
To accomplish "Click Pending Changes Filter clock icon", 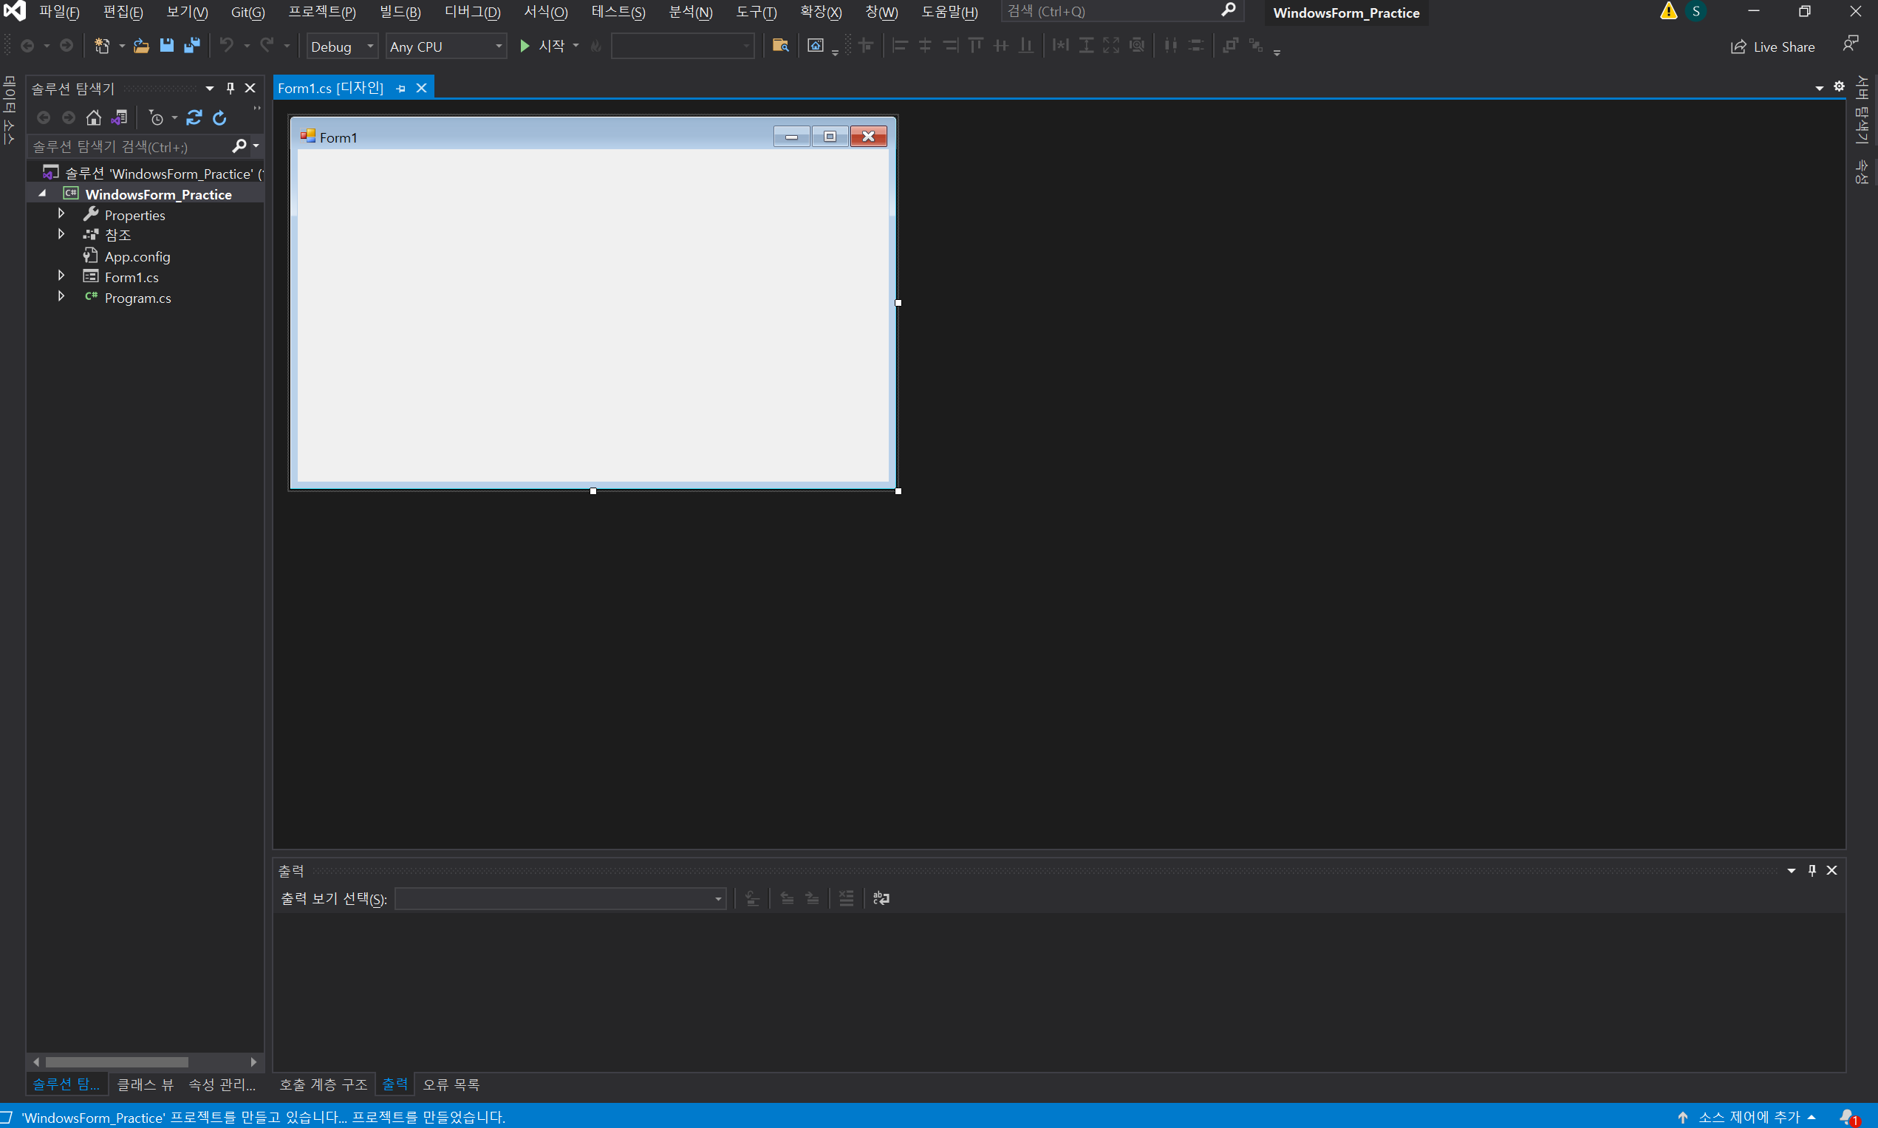I will point(157,117).
